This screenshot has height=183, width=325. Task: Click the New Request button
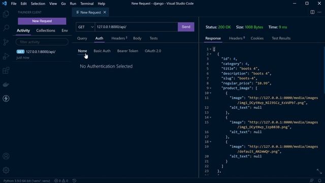(42, 21)
